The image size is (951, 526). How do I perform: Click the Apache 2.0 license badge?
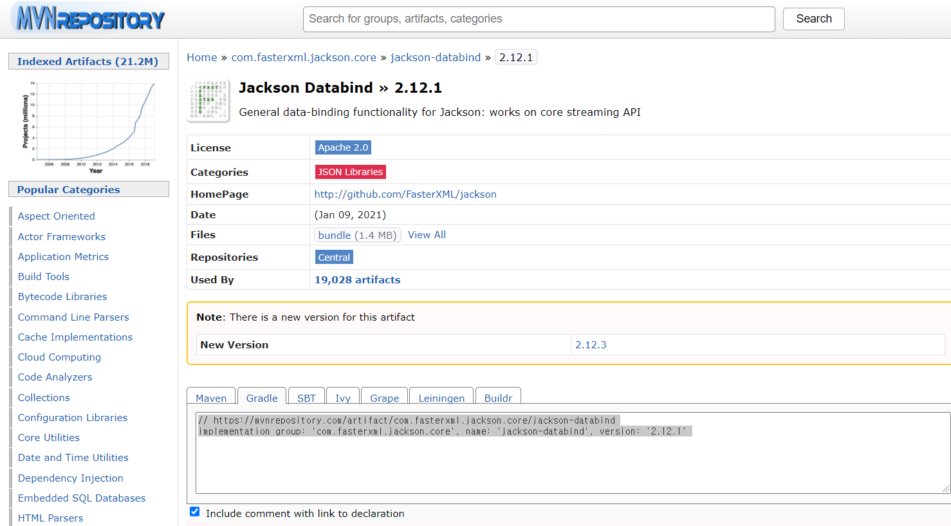(343, 147)
